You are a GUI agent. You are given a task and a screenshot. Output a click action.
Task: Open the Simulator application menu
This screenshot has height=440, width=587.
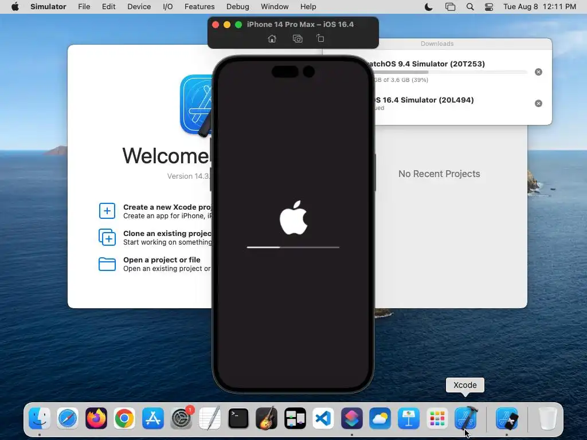[48, 7]
